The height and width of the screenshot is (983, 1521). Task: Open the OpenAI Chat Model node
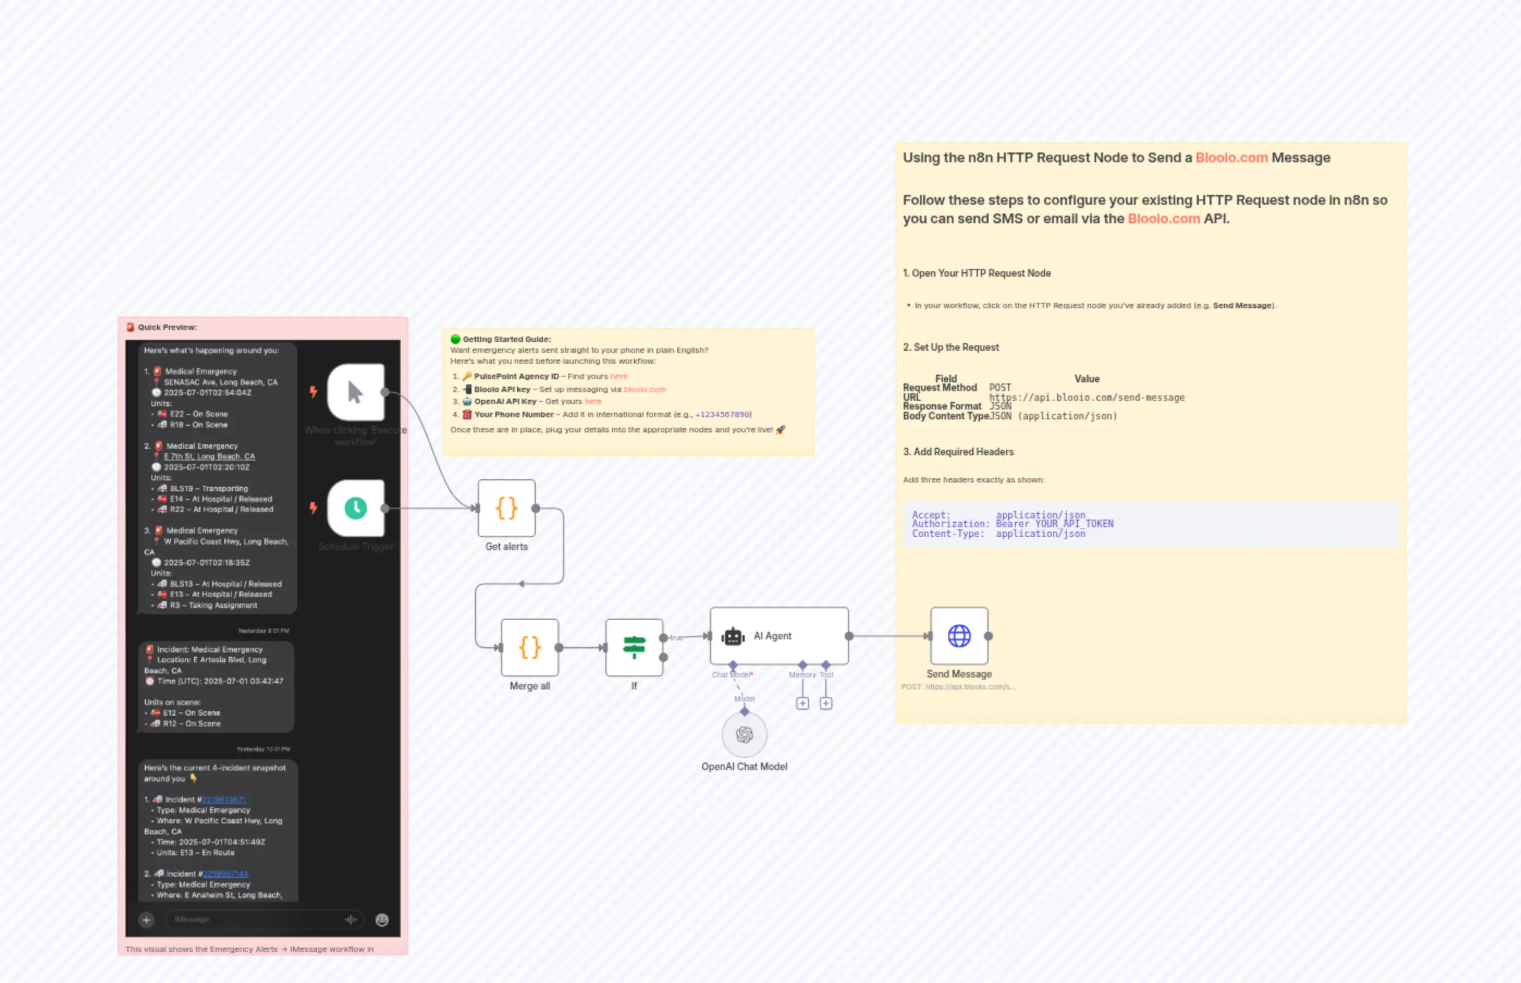(x=745, y=735)
